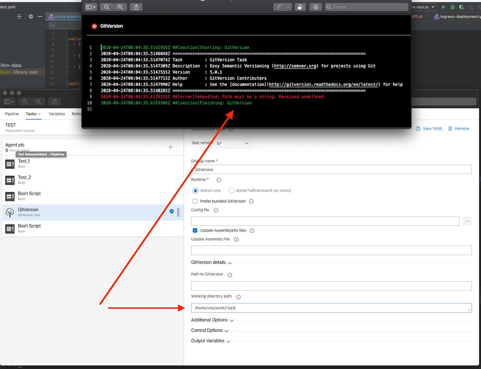The height and width of the screenshot is (369, 481).
Task: Expand the Control Options section
Action: coord(226,331)
